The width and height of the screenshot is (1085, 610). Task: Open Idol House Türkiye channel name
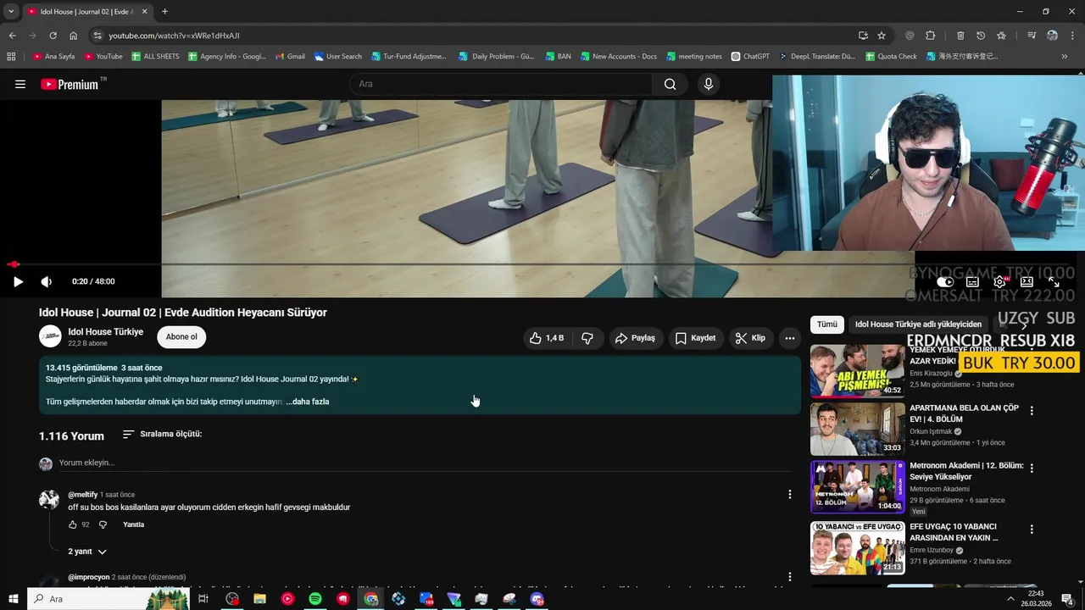point(106,332)
